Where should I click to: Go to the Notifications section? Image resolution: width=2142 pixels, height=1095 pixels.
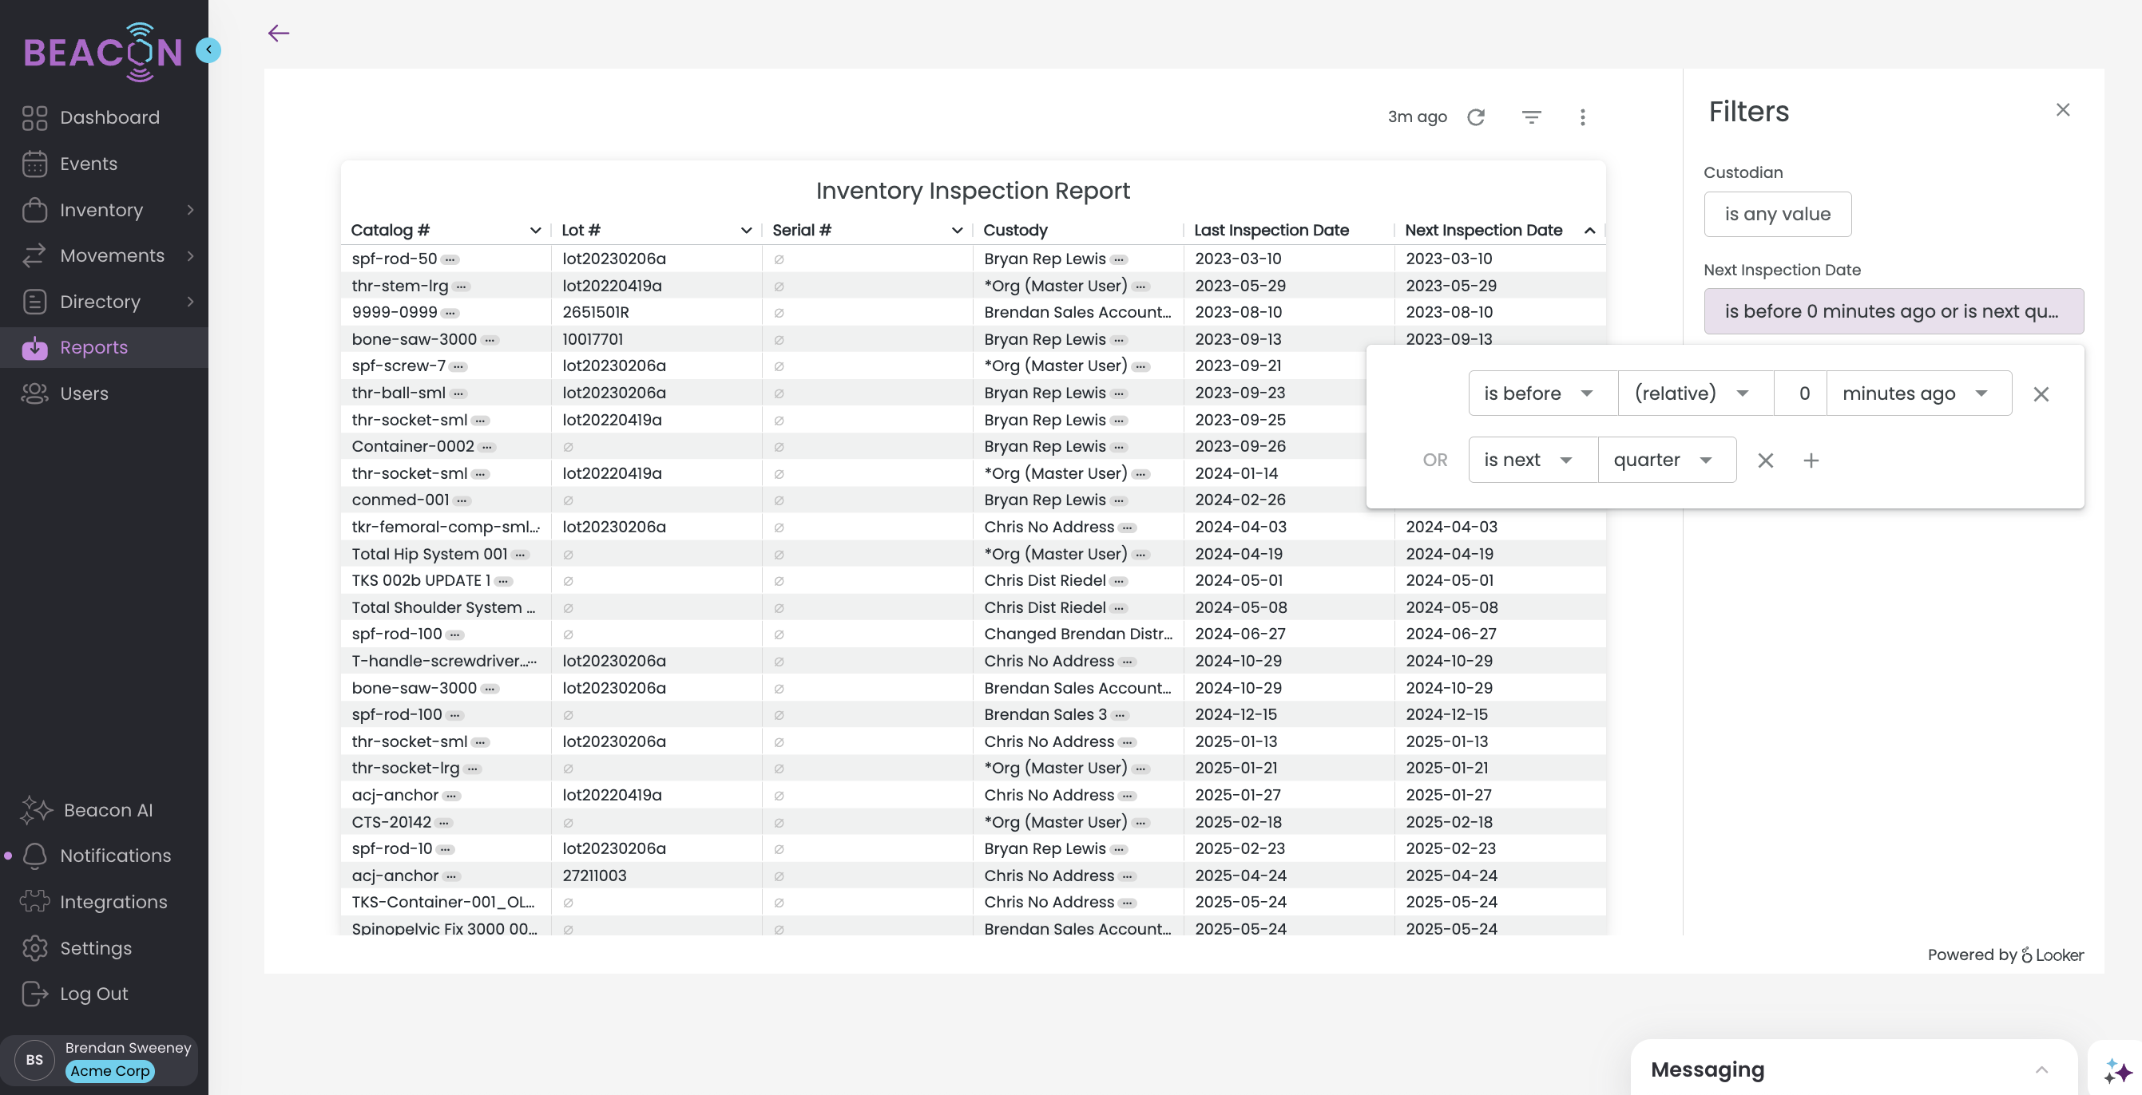[115, 856]
